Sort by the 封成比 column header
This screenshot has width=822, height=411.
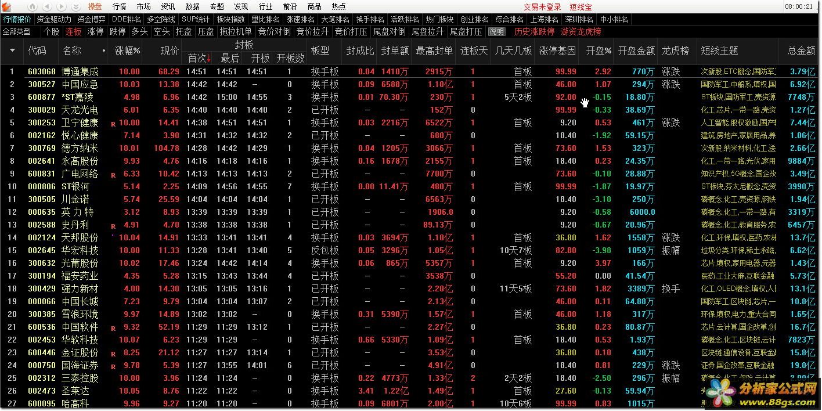tap(360, 51)
